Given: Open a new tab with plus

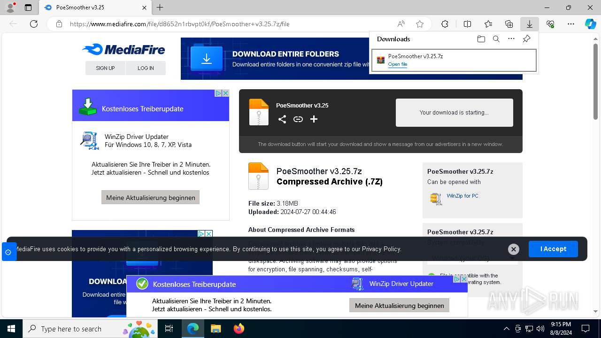Looking at the screenshot, I should (160, 8).
